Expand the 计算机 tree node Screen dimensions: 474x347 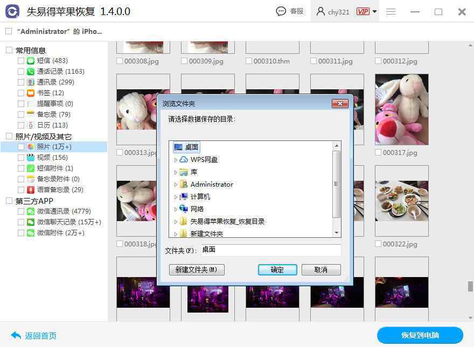coord(176,197)
